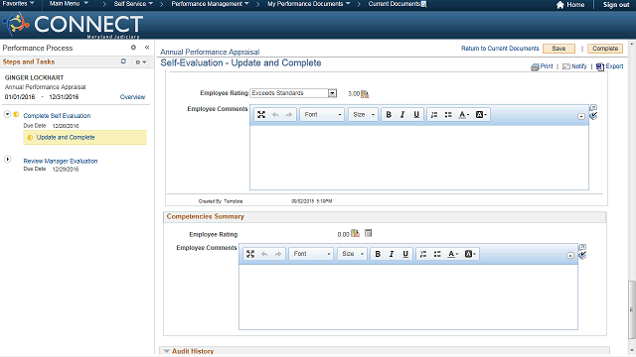Viewport: 636px width, 357px height.
Task: Run spell check on Competencies Summary comments
Action: pyautogui.click(x=582, y=256)
